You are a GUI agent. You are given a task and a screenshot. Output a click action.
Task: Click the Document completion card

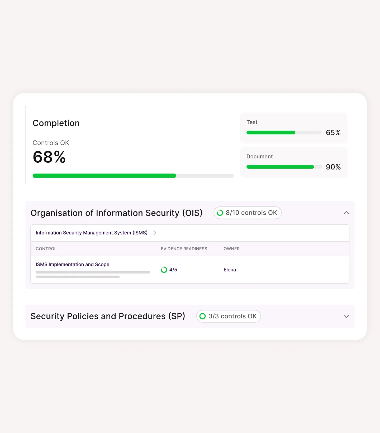pyautogui.click(x=294, y=162)
